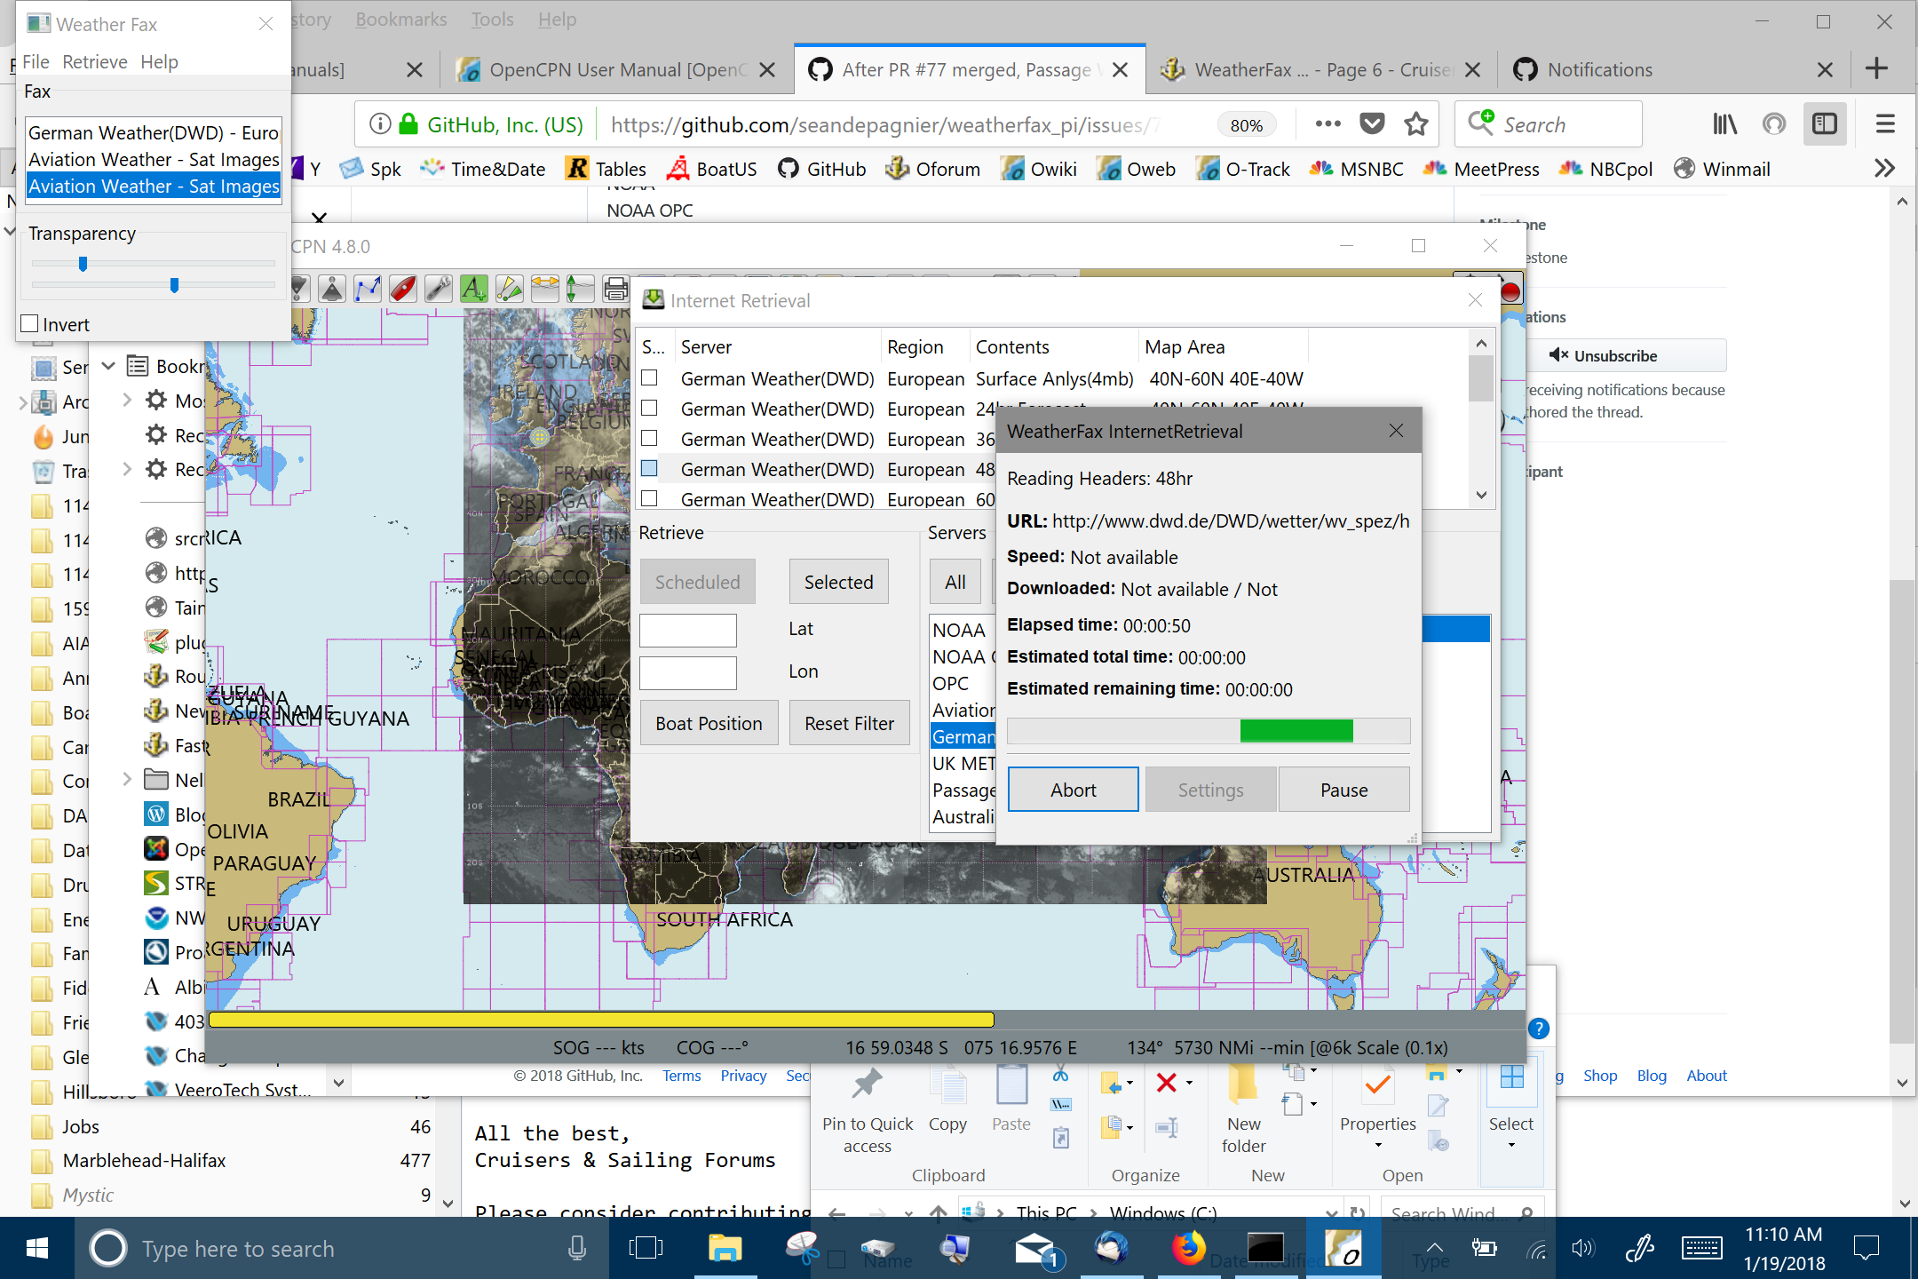Viewport: 1918px width, 1279px height.
Task: Open Firefox hamburger menu
Action: [1885, 124]
